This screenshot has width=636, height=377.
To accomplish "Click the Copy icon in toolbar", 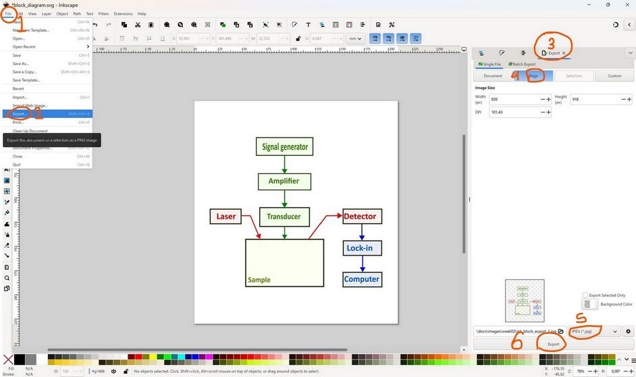I will pyautogui.click(x=124, y=25).
